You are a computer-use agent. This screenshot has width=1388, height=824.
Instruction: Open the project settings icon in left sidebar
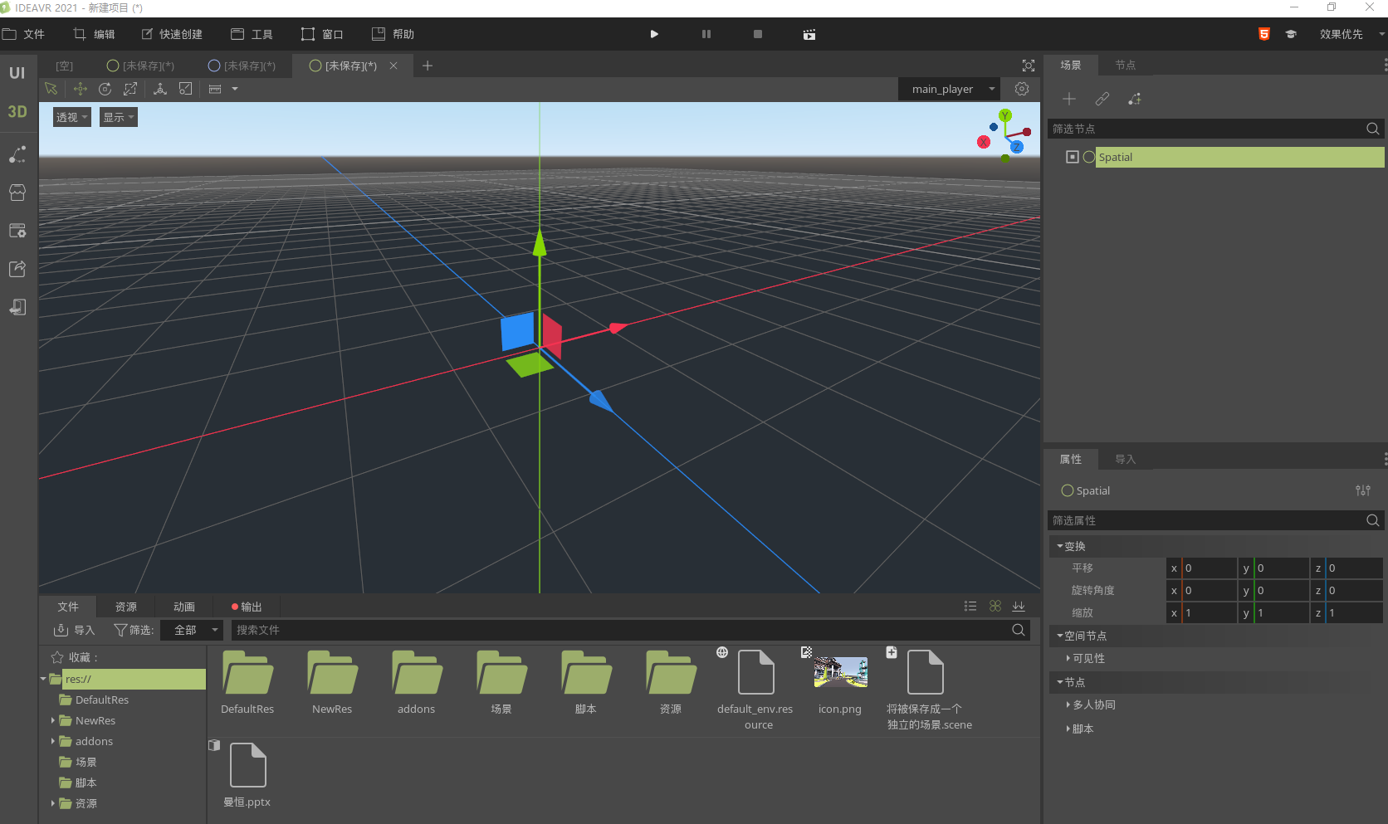point(17,231)
